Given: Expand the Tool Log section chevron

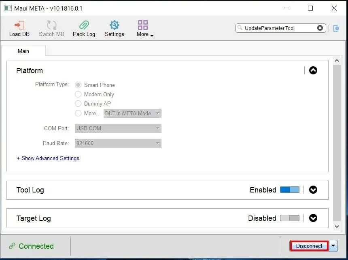Looking at the screenshot, I should pos(313,190).
